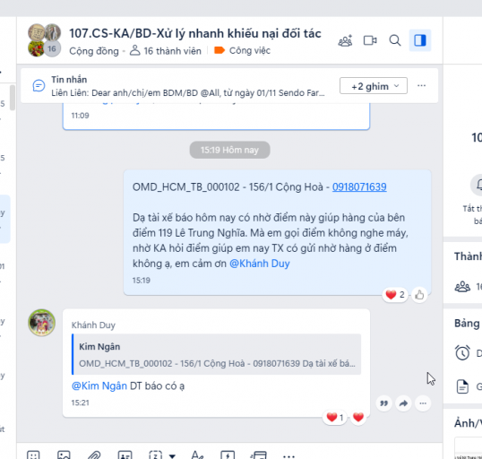This screenshot has width=482, height=459.
Task: View the 2 heart reactions on the message
Action: pyautogui.click(x=395, y=295)
